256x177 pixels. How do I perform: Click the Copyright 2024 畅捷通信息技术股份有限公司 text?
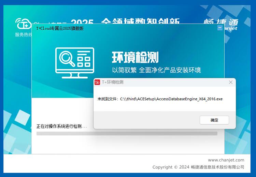(x=198, y=167)
